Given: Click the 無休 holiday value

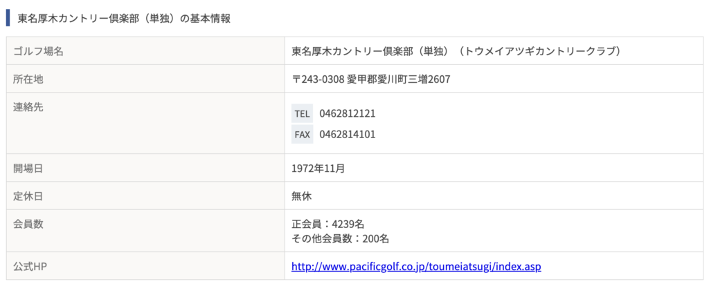Looking at the screenshot, I should tap(302, 197).
